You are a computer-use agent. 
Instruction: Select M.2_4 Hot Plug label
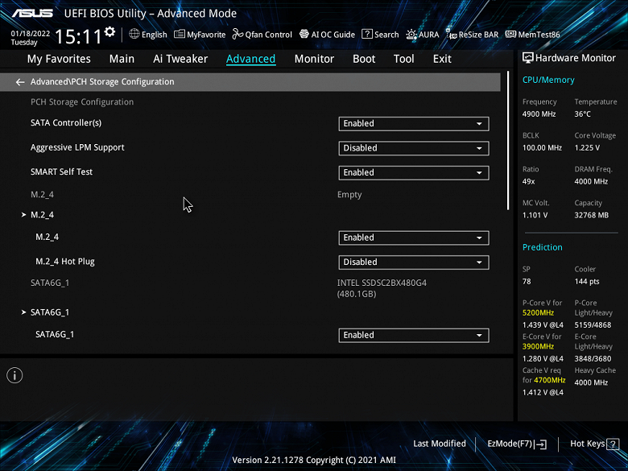pyautogui.click(x=65, y=262)
